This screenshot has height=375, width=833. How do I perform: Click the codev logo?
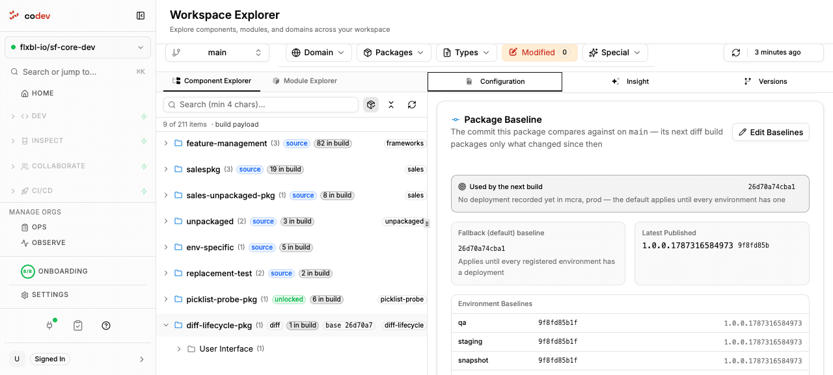30,16
